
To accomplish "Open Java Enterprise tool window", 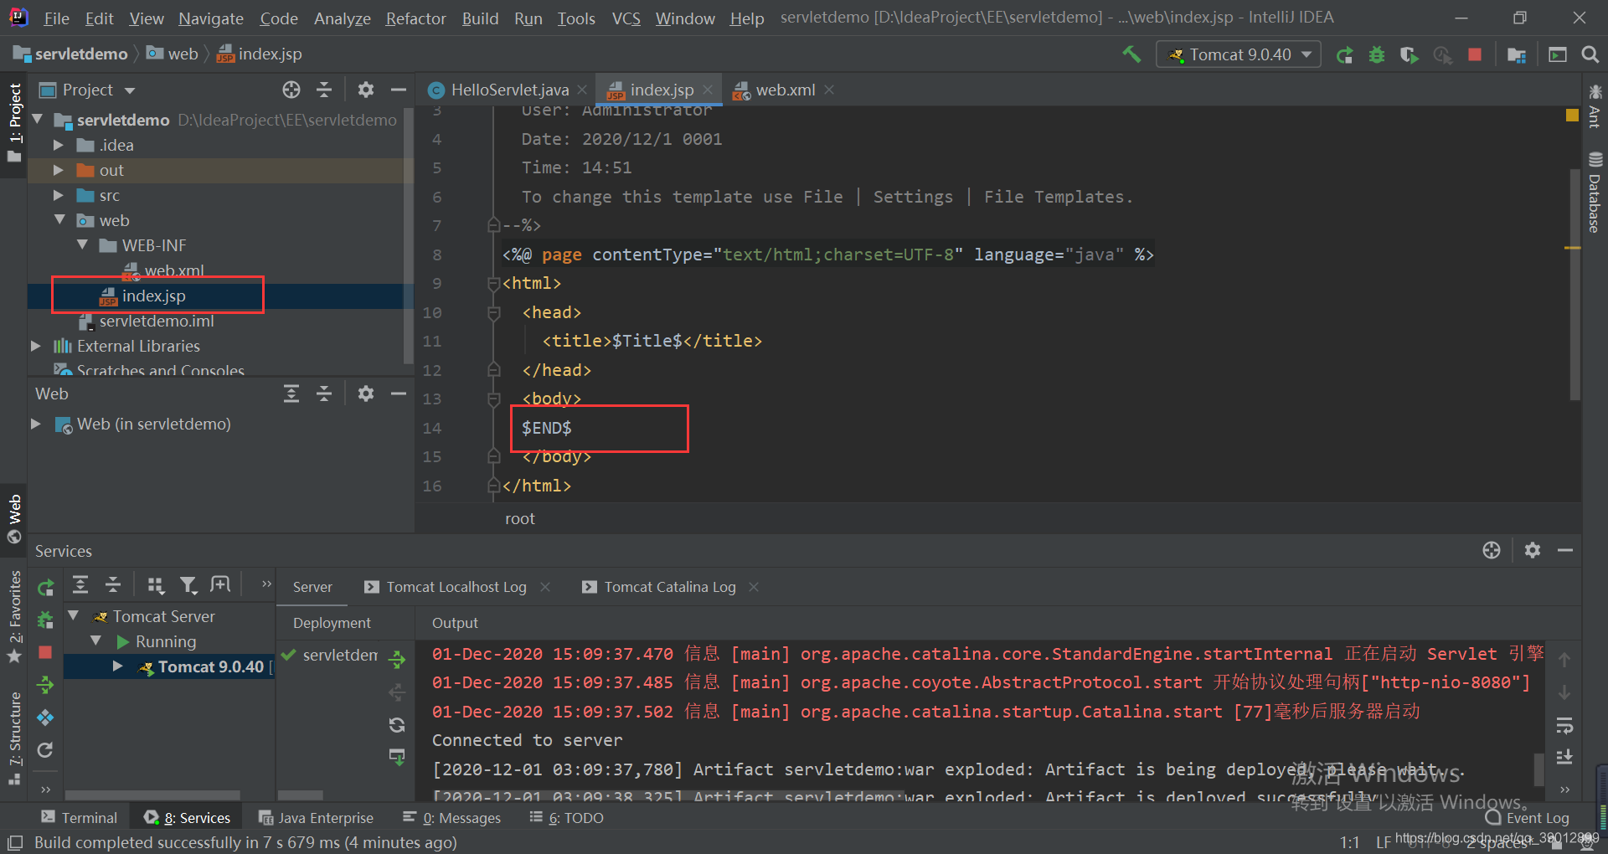I will pyautogui.click(x=316, y=818).
